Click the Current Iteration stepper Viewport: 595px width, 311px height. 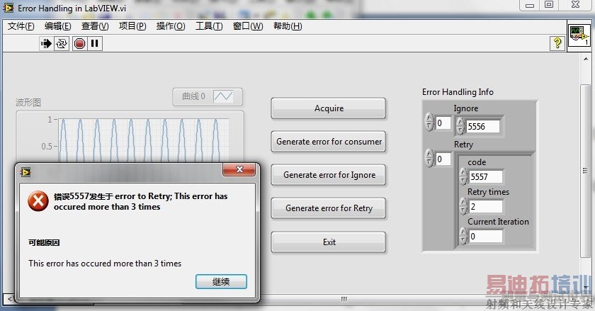coord(463,236)
